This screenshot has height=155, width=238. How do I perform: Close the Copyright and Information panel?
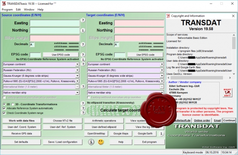[233, 16]
